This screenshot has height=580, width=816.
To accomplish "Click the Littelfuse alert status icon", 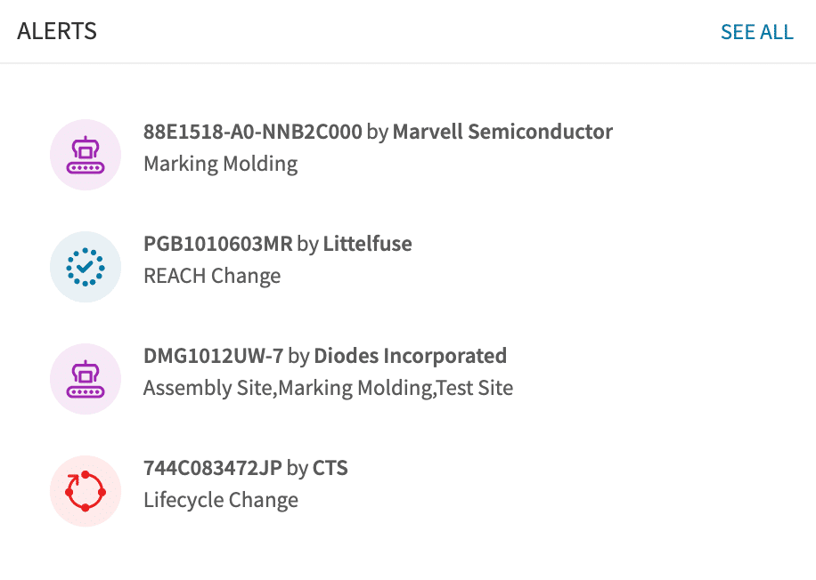I will (85, 266).
